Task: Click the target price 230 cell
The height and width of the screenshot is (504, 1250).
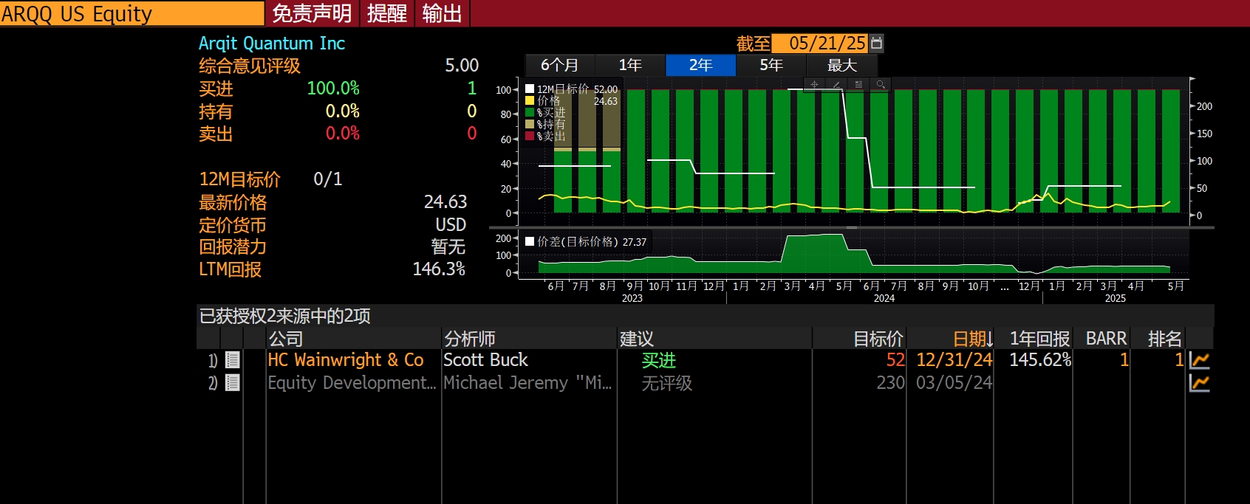Action: pyautogui.click(x=891, y=383)
